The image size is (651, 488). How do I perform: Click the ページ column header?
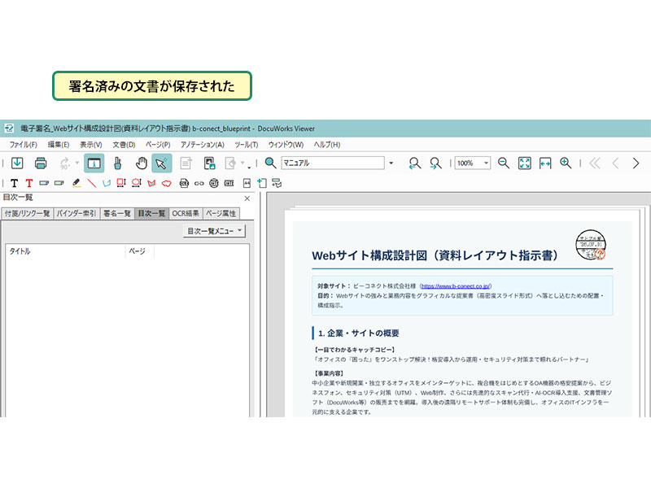pos(139,251)
